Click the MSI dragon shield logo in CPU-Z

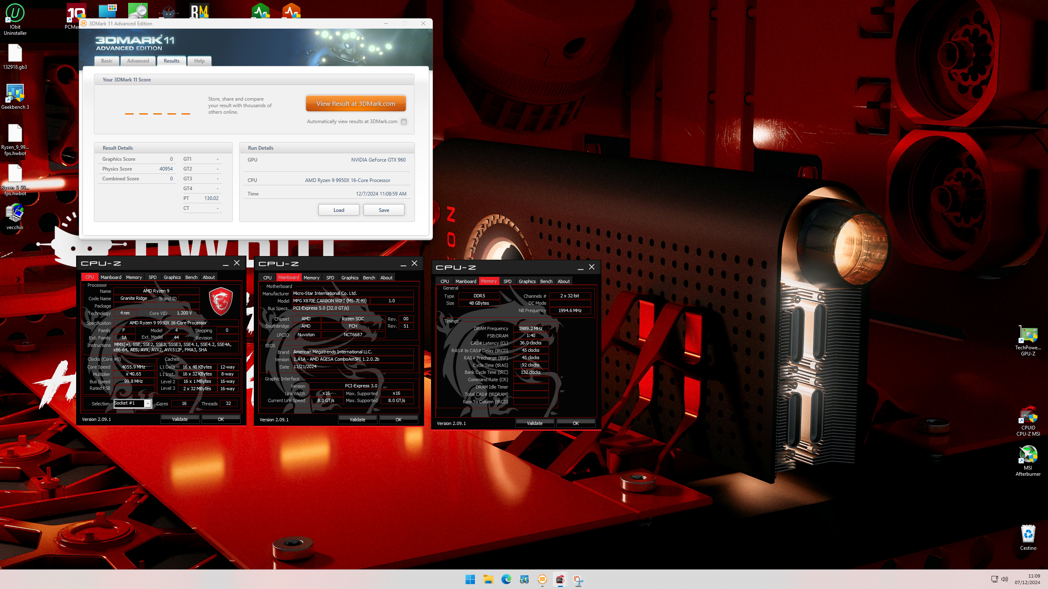coord(221,301)
